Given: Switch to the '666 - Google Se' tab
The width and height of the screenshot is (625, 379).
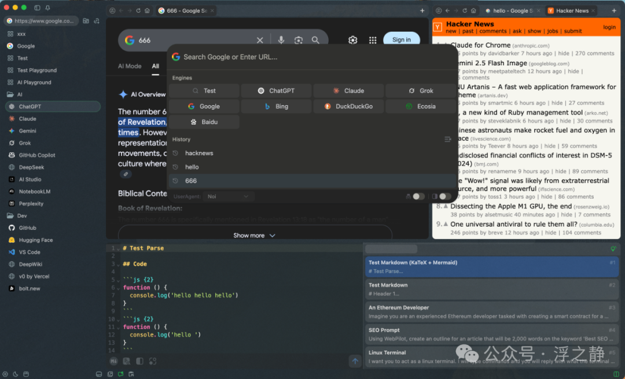Looking at the screenshot, I should 186,11.
